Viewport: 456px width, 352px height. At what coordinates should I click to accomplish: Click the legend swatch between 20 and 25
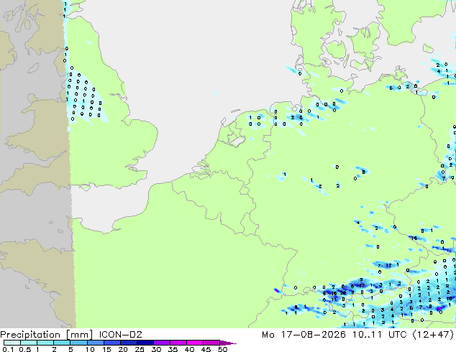pyautogui.click(x=128, y=343)
